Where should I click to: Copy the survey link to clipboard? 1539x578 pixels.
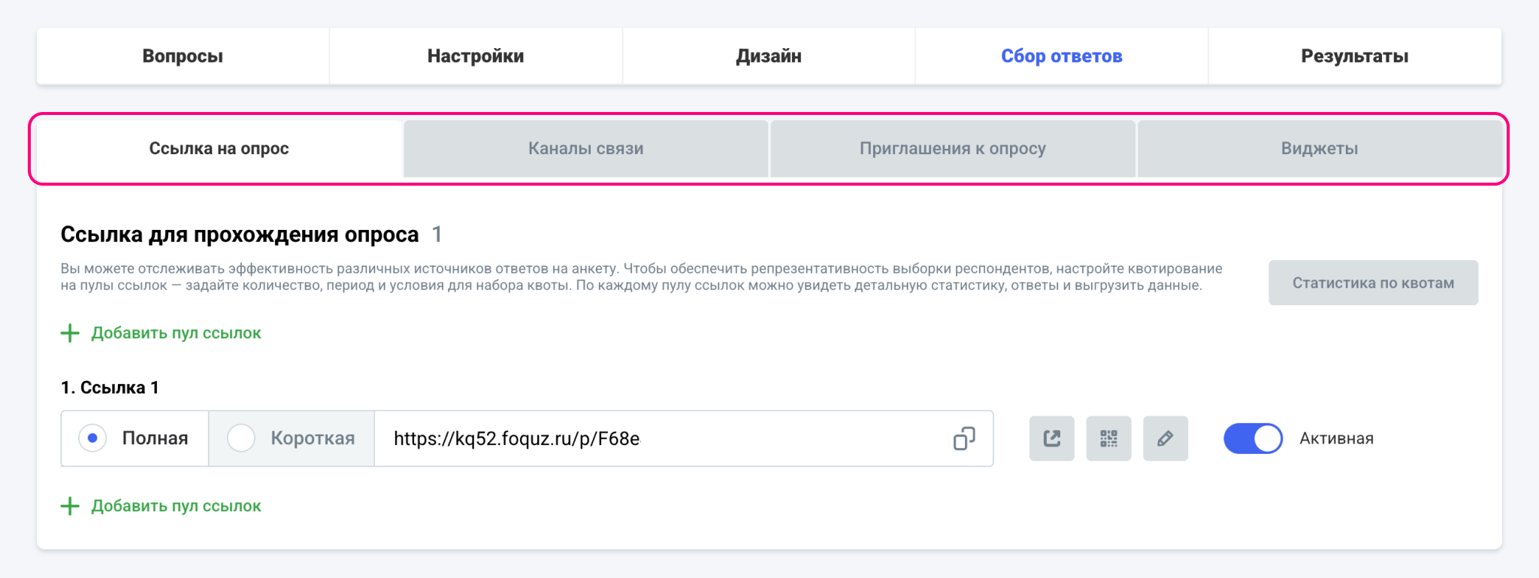click(x=964, y=438)
